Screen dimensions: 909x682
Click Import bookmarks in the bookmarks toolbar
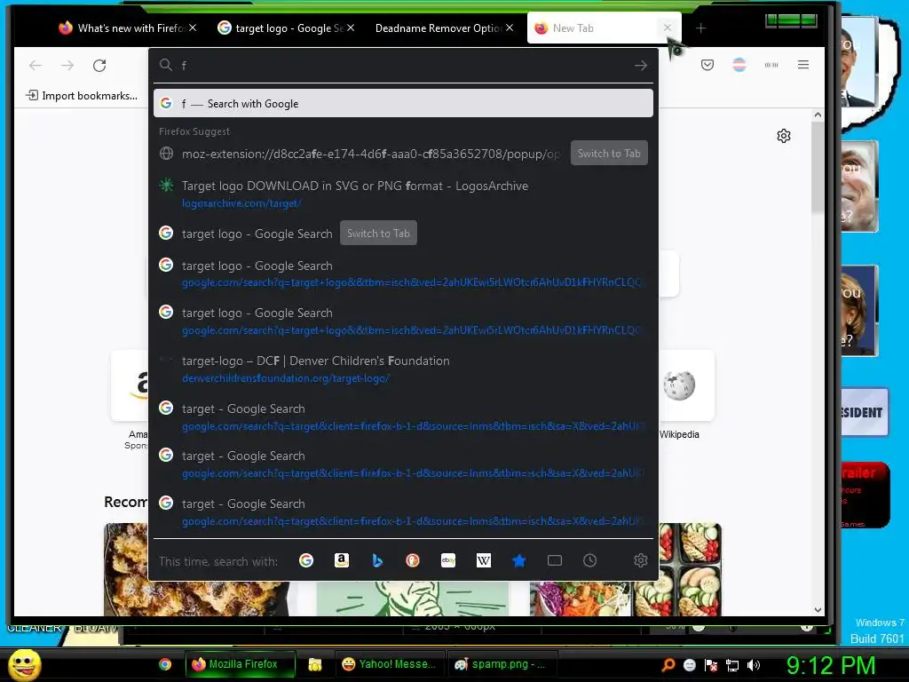(x=82, y=96)
